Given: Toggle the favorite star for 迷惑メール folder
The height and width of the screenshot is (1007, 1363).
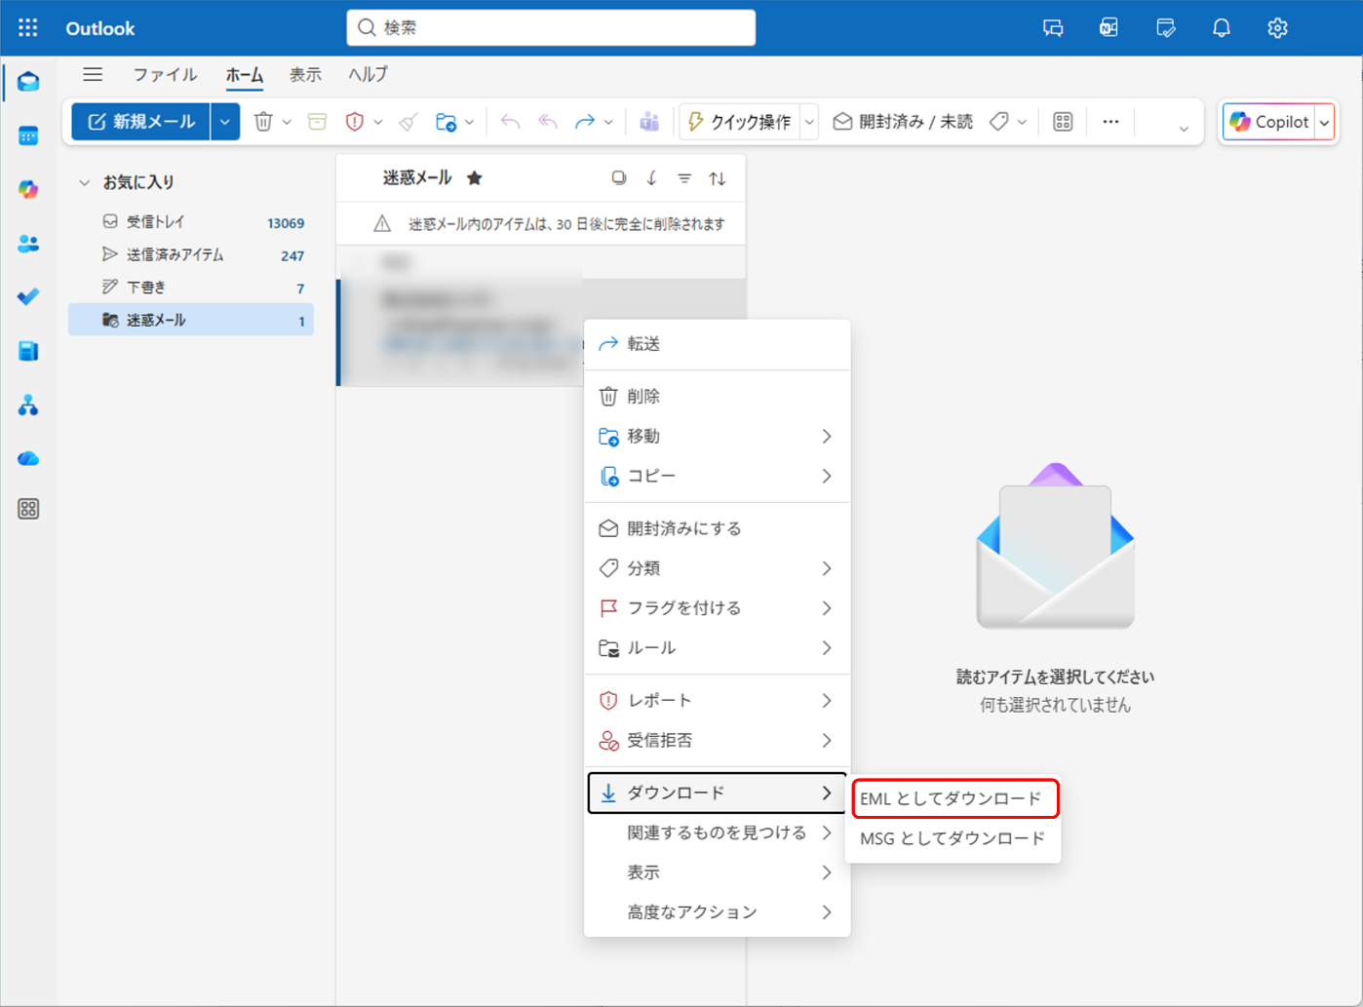Looking at the screenshot, I should click(475, 178).
